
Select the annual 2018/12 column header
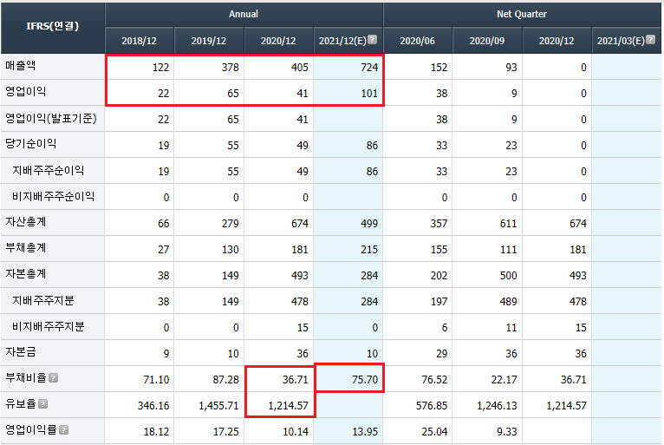tap(140, 41)
